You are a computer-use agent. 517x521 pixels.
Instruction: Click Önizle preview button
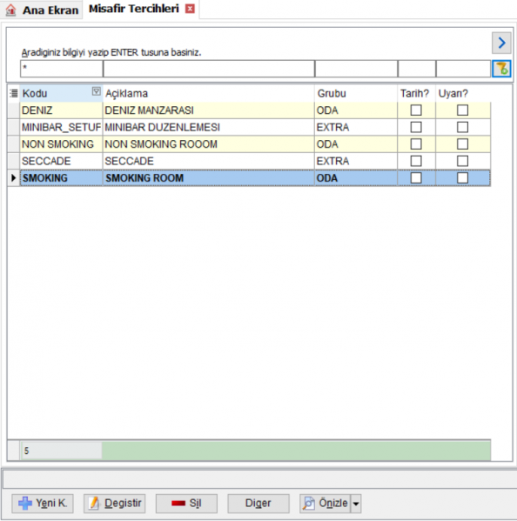[326, 503]
